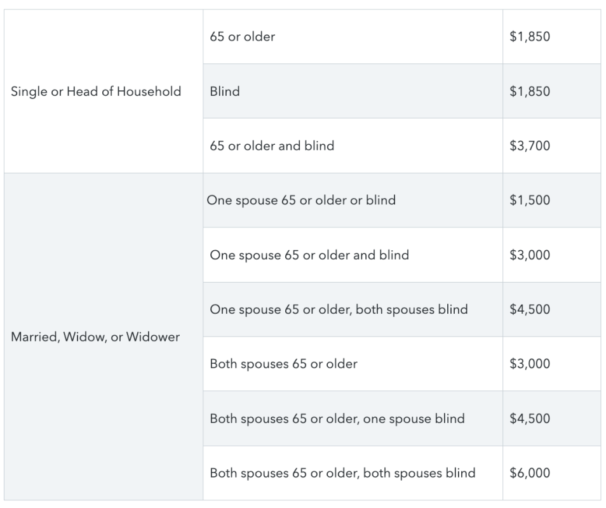Viewport: 606px width, 508px height.
Task: Click "65 or older and blind" cell
Action: coord(353,145)
